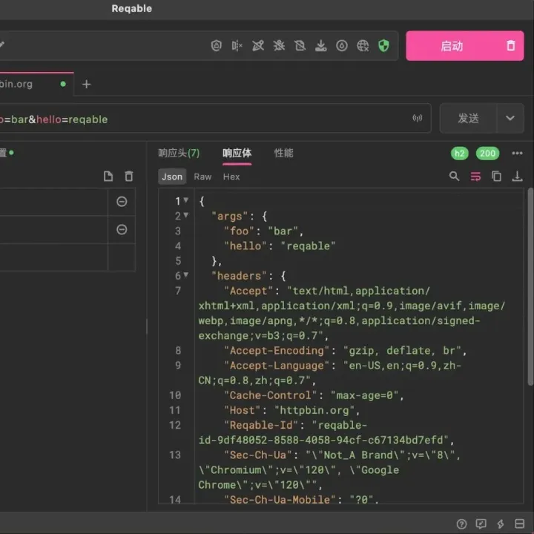The image size is (534, 534).
Task: Click the broadcast signal icon in the URL bar
Action: 417,118
